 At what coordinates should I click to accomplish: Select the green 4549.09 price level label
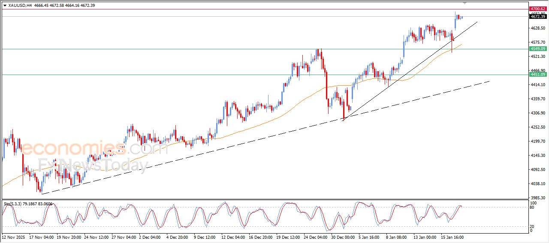(x=537, y=49)
